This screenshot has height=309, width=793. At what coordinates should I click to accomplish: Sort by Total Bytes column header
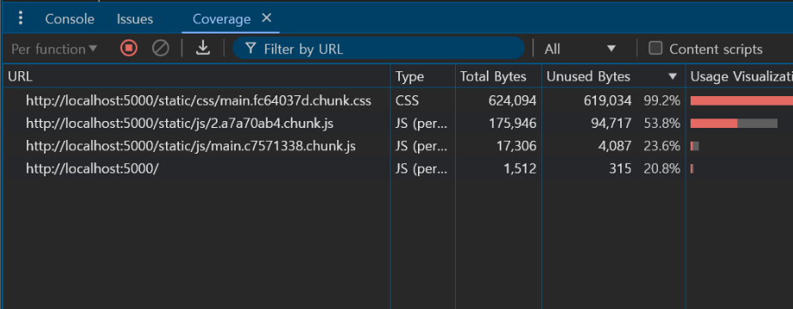499,76
